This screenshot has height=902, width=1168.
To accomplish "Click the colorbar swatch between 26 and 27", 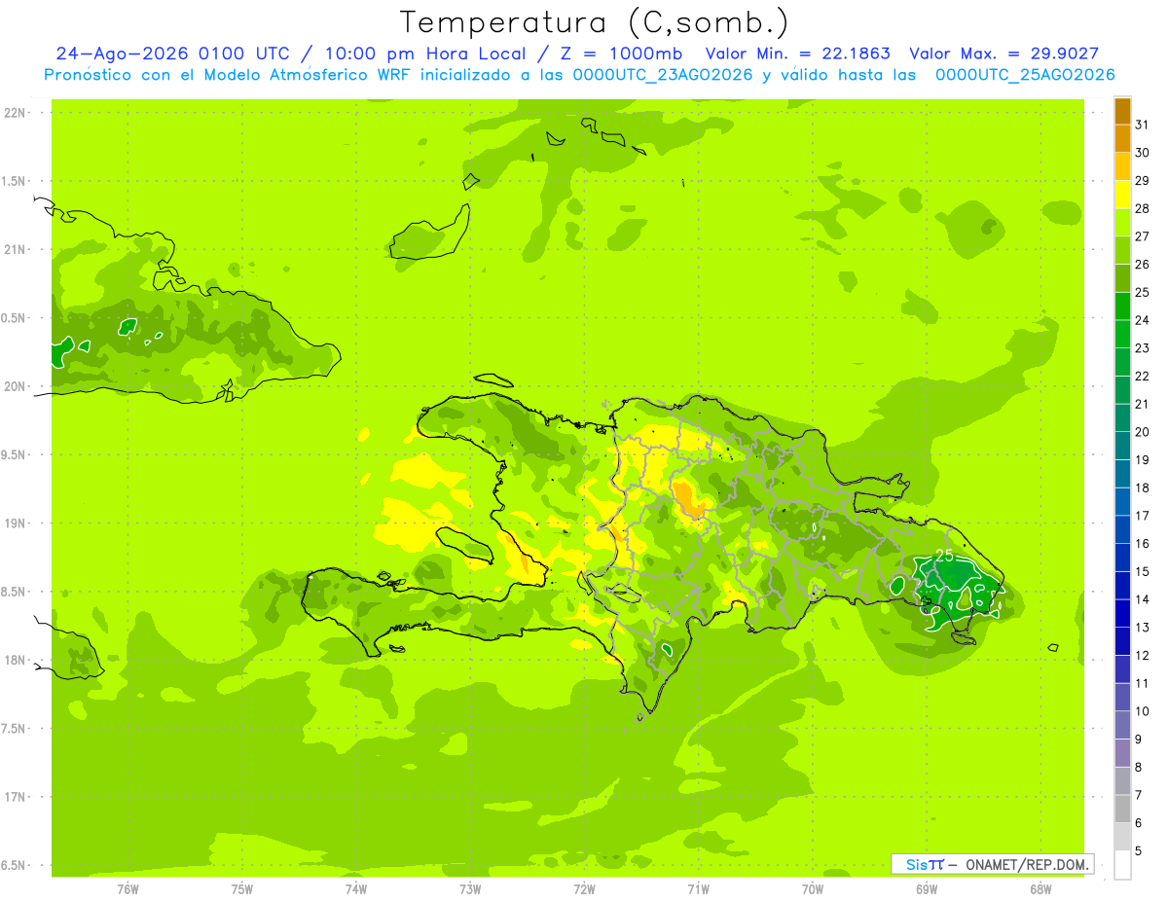I will (x=1122, y=250).
